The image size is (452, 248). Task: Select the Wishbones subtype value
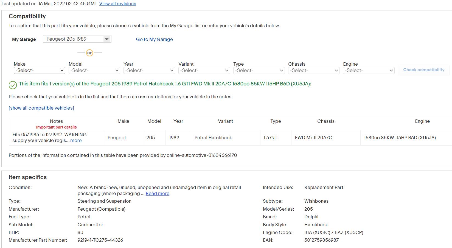(316, 201)
